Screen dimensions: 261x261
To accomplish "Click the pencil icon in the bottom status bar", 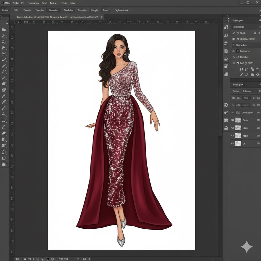I will (78, 259).
